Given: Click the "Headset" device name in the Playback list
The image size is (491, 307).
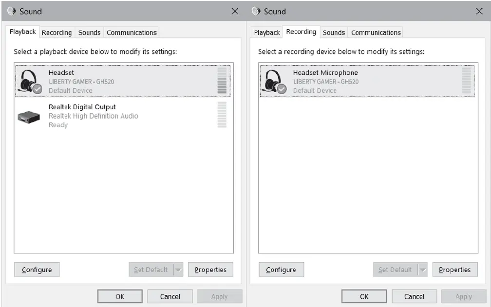Looking at the screenshot, I should coord(61,72).
